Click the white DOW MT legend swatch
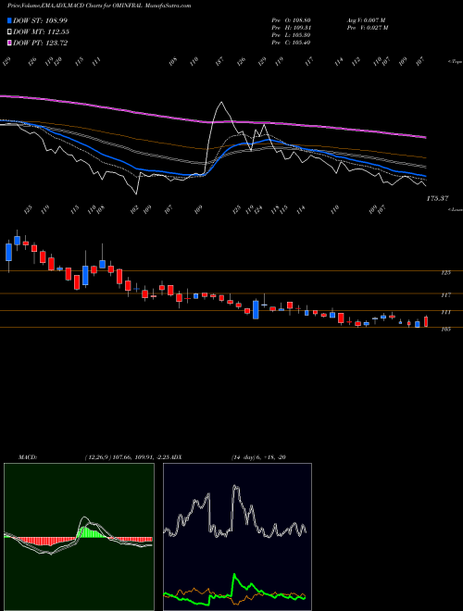463x611 pixels. click(x=9, y=32)
